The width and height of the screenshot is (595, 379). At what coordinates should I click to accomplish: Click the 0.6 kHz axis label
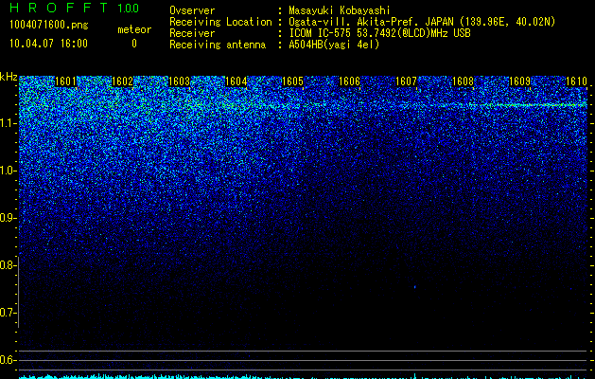click(8, 360)
